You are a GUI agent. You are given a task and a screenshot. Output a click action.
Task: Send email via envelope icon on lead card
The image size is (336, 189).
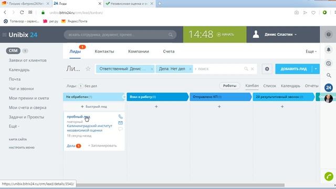click(x=120, y=123)
